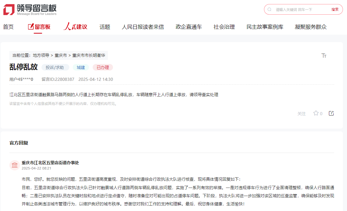
Task: Switch to the 首页 tab
Action: pos(8,27)
